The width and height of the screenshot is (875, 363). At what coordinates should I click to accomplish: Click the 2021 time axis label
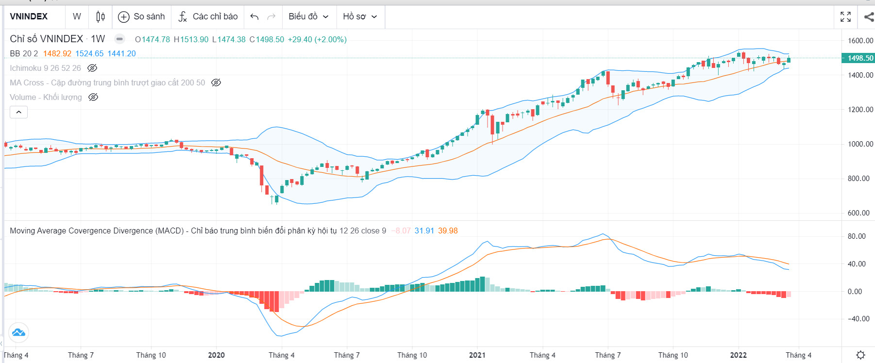point(477,355)
